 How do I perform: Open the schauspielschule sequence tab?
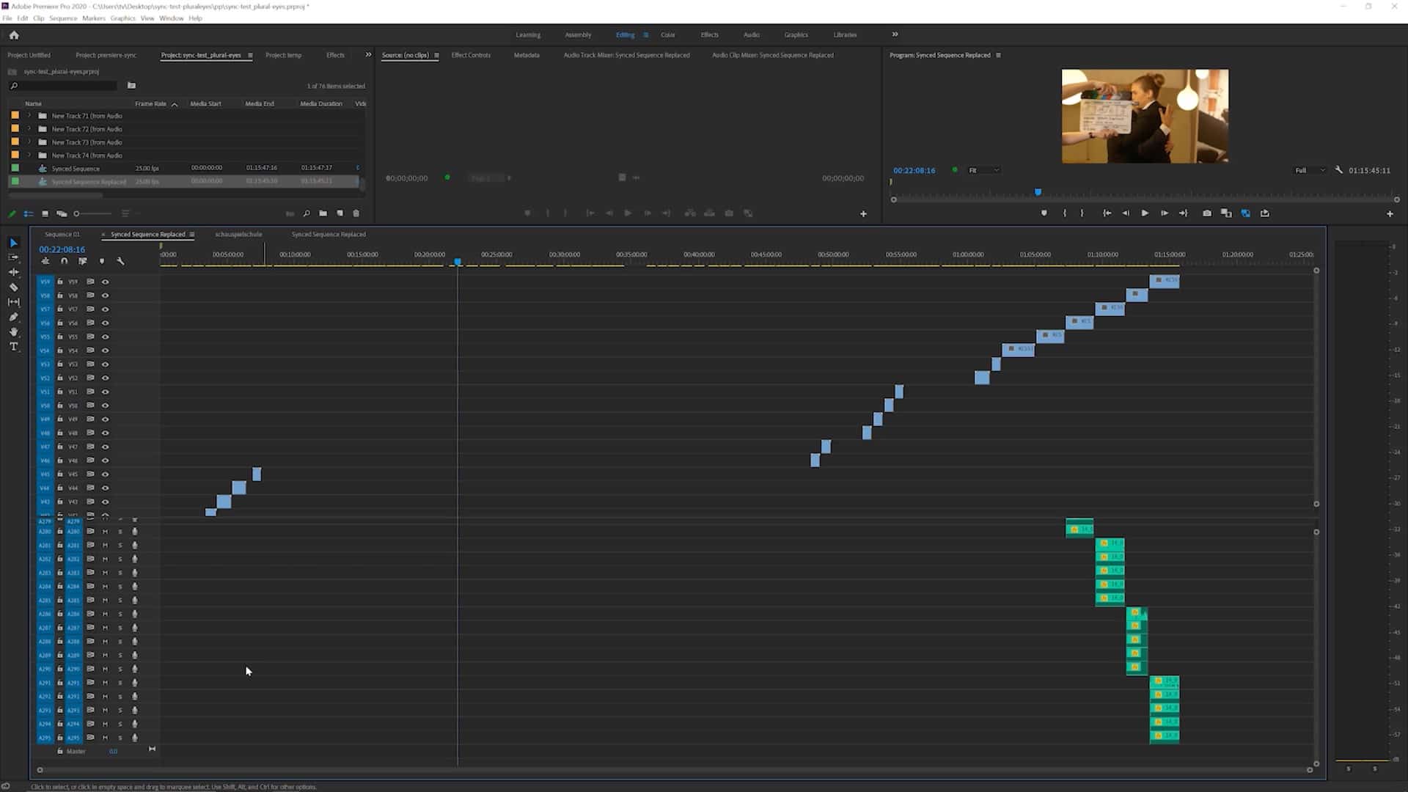pyautogui.click(x=238, y=234)
